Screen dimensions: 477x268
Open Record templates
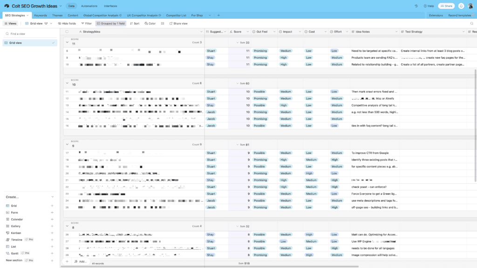pyautogui.click(x=461, y=15)
